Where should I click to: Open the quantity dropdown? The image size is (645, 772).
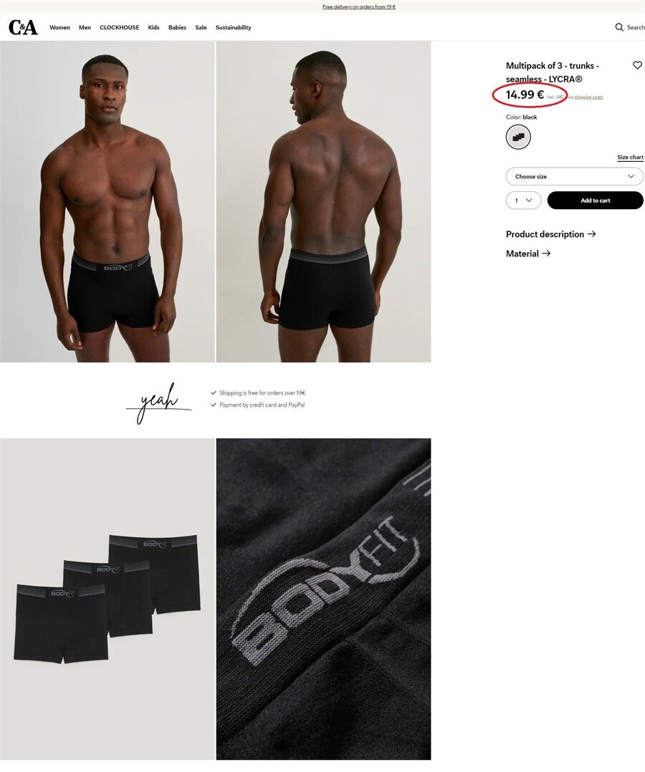(523, 201)
